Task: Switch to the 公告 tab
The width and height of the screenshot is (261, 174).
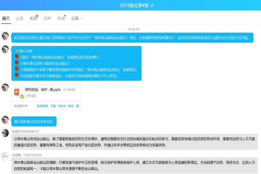Action: pyautogui.click(x=20, y=18)
